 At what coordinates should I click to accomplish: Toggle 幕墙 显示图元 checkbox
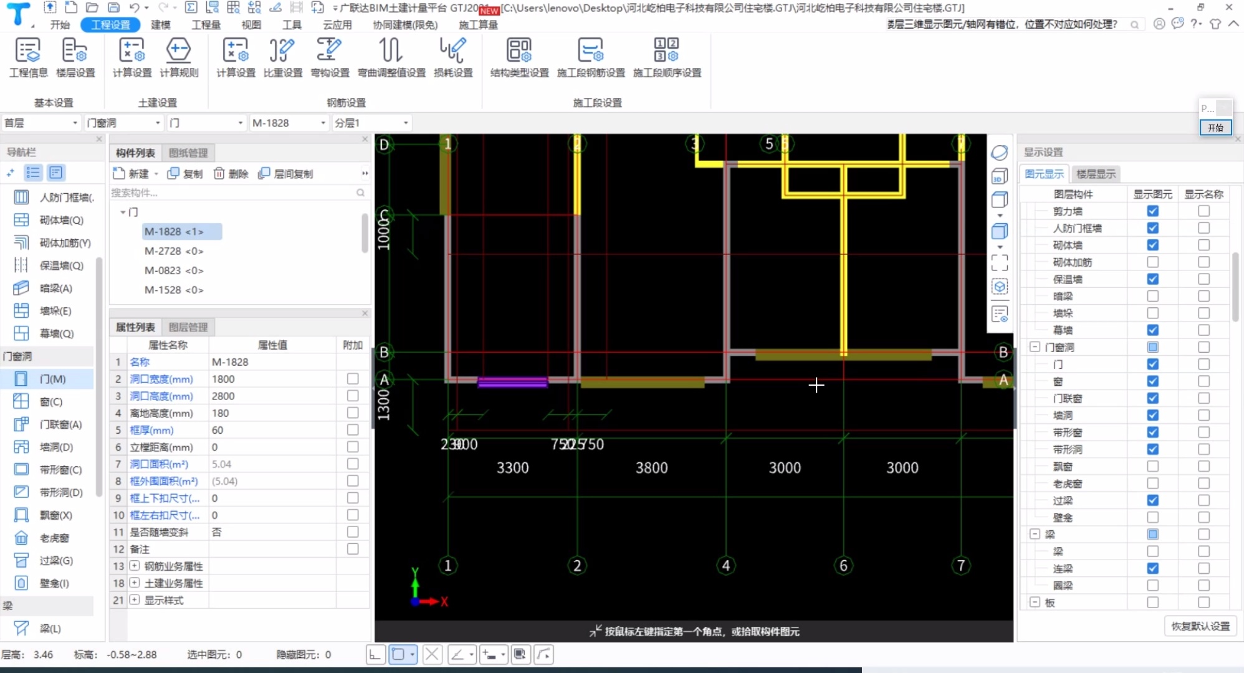click(x=1152, y=330)
